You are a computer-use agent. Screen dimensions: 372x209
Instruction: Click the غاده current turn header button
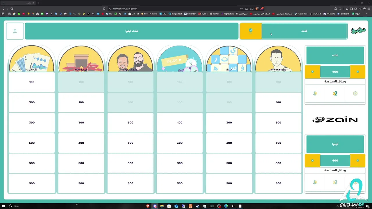304,31
